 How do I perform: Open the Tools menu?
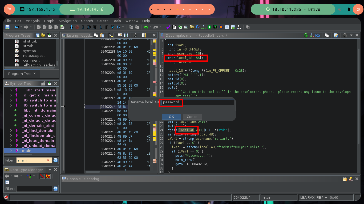point(116,21)
